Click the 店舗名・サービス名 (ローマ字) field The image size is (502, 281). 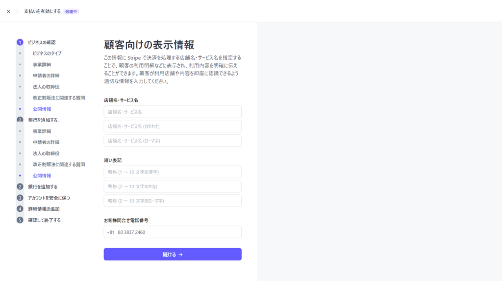tap(173, 141)
